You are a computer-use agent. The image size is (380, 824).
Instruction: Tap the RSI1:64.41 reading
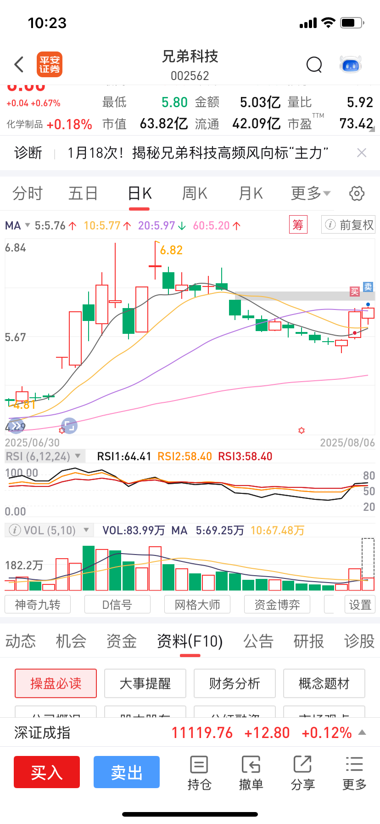pos(124,456)
